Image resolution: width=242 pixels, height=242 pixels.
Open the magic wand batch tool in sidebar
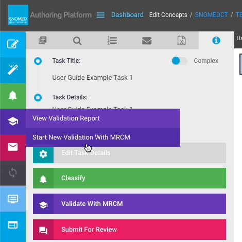[x=13, y=70]
